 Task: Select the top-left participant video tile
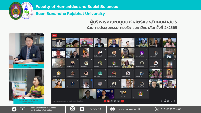pos(59,43)
